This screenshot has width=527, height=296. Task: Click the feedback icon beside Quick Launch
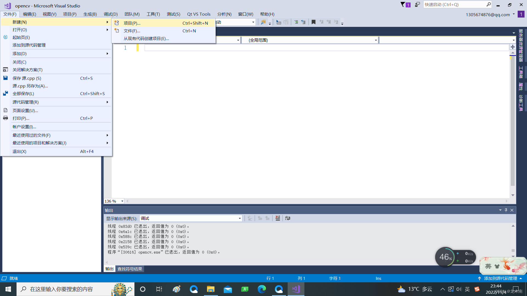click(x=417, y=5)
